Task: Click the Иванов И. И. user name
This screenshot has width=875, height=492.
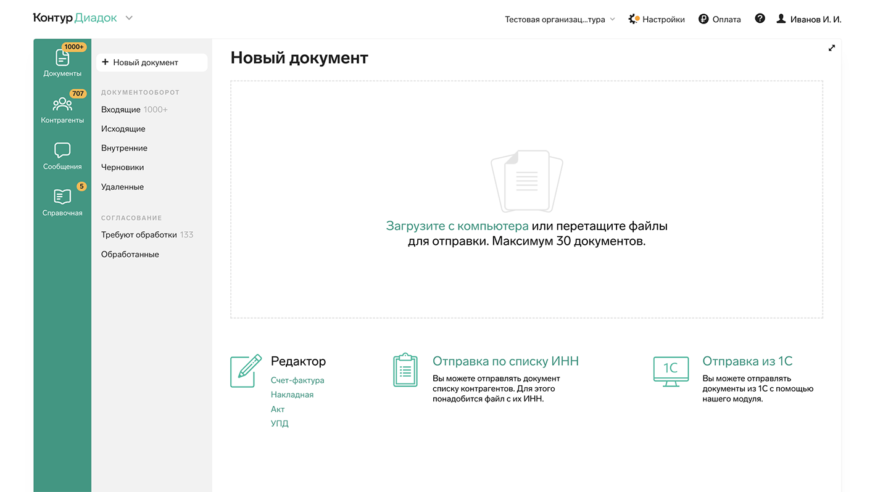Action: pos(816,19)
